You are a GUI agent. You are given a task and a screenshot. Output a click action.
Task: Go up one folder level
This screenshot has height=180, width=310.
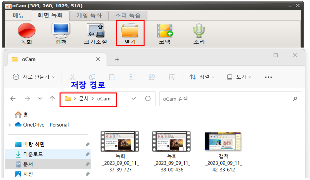click(52, 99)
